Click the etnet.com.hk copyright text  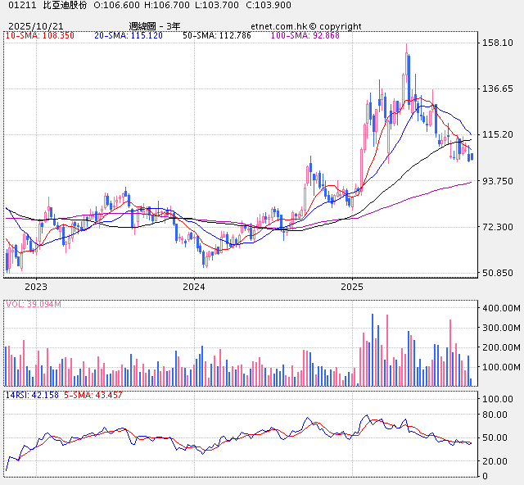[x=305, y=26]
